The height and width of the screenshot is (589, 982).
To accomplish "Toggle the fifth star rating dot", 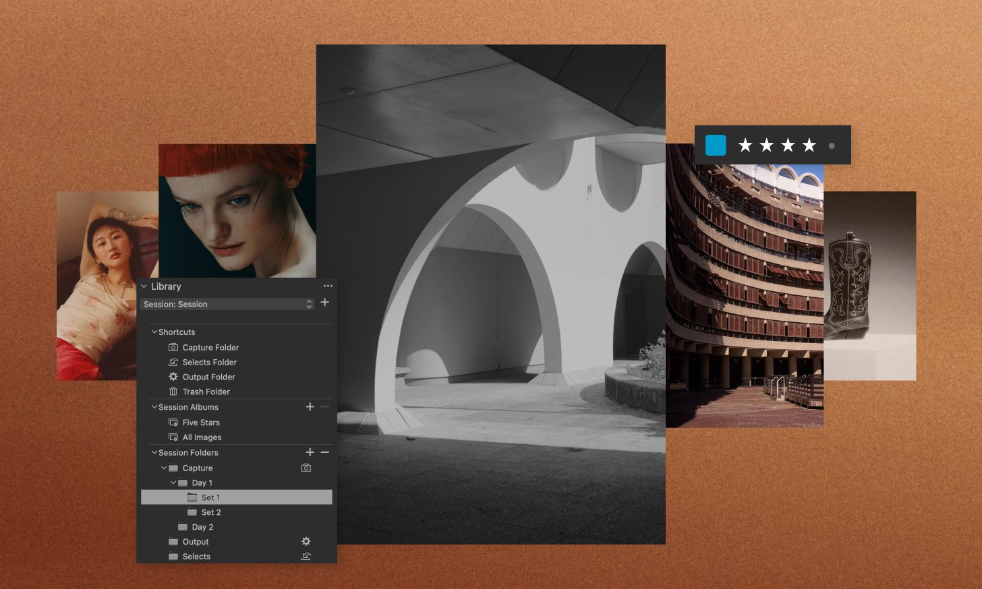I will click(x=832, y=145).
